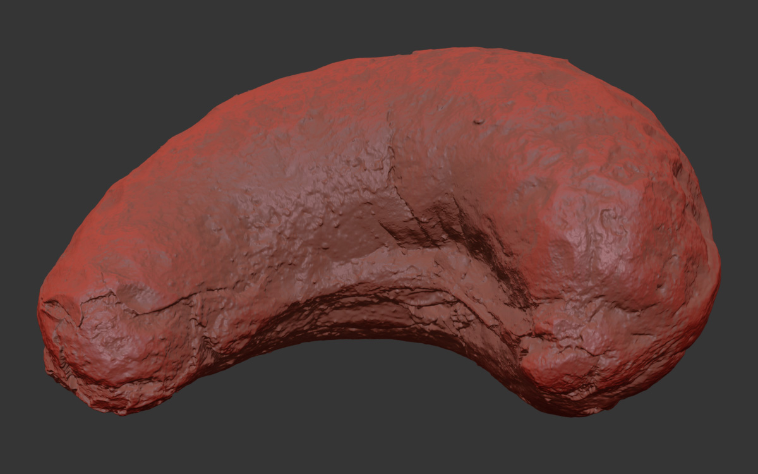The image size is (758, 474).
Task: Click the horizontal crack on the left lobe
Action: [x=158, y=305]
